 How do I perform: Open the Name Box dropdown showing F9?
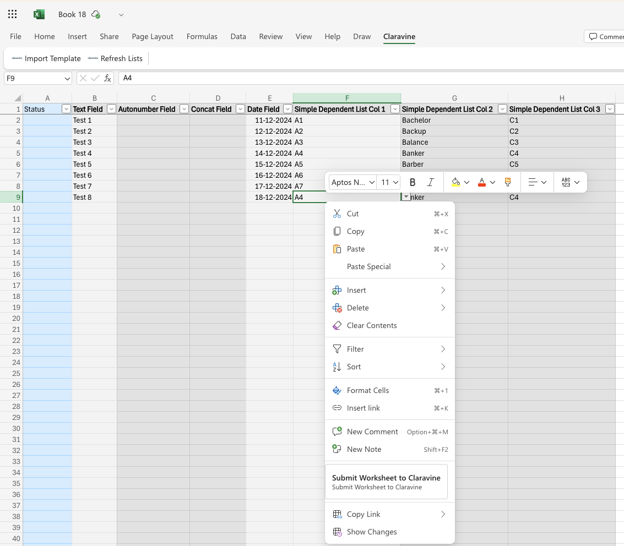[67, 78]
